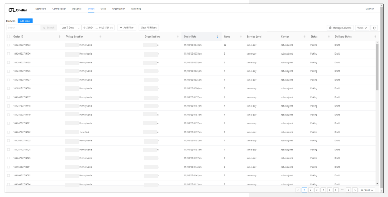The width and height of the screenshot is (388, 197).
Task: Click the Status column sort icon
Action: click(329, 37)
